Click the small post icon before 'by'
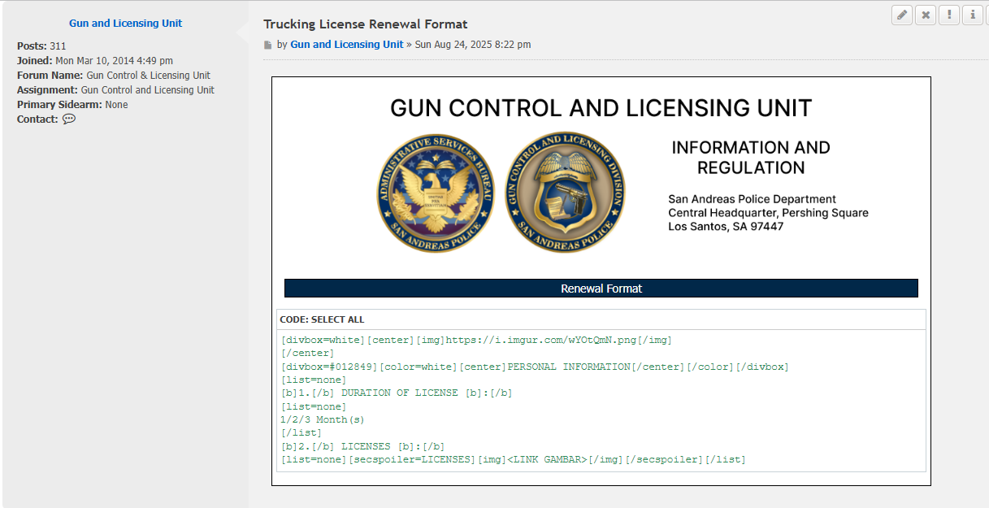This screenshot has width=989, height=508. 267,46
